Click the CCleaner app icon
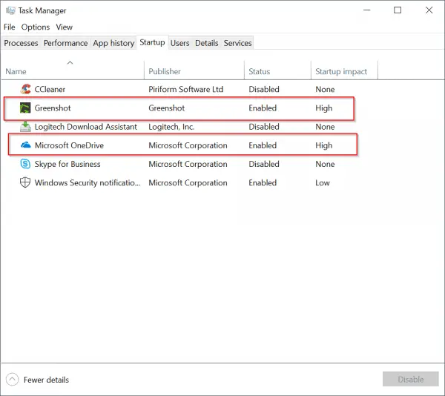This screenshot has width=445, height=396. [25, 89]
